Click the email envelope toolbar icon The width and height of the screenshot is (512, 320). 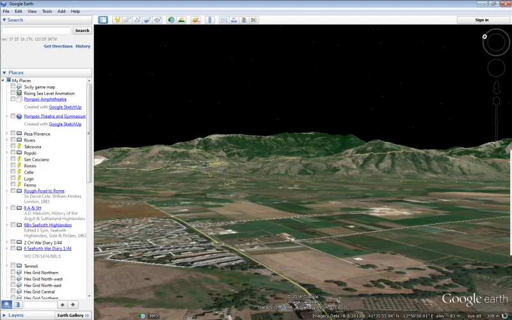point(223,20)
